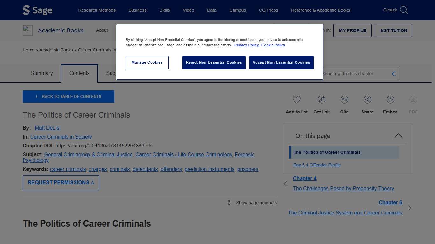Advance to Chapter 6 using the right chevron
Image resolution: width=435 pixels, height=244 pixels.
[x=410, y=208]
